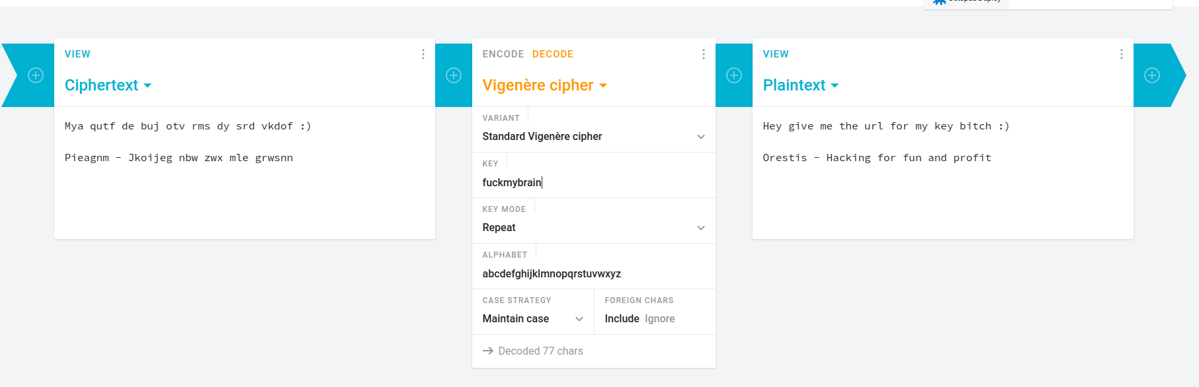Open the Maintain case strategy dropdown
Viewport: 1199px width, 387px height.
point(533,319)
